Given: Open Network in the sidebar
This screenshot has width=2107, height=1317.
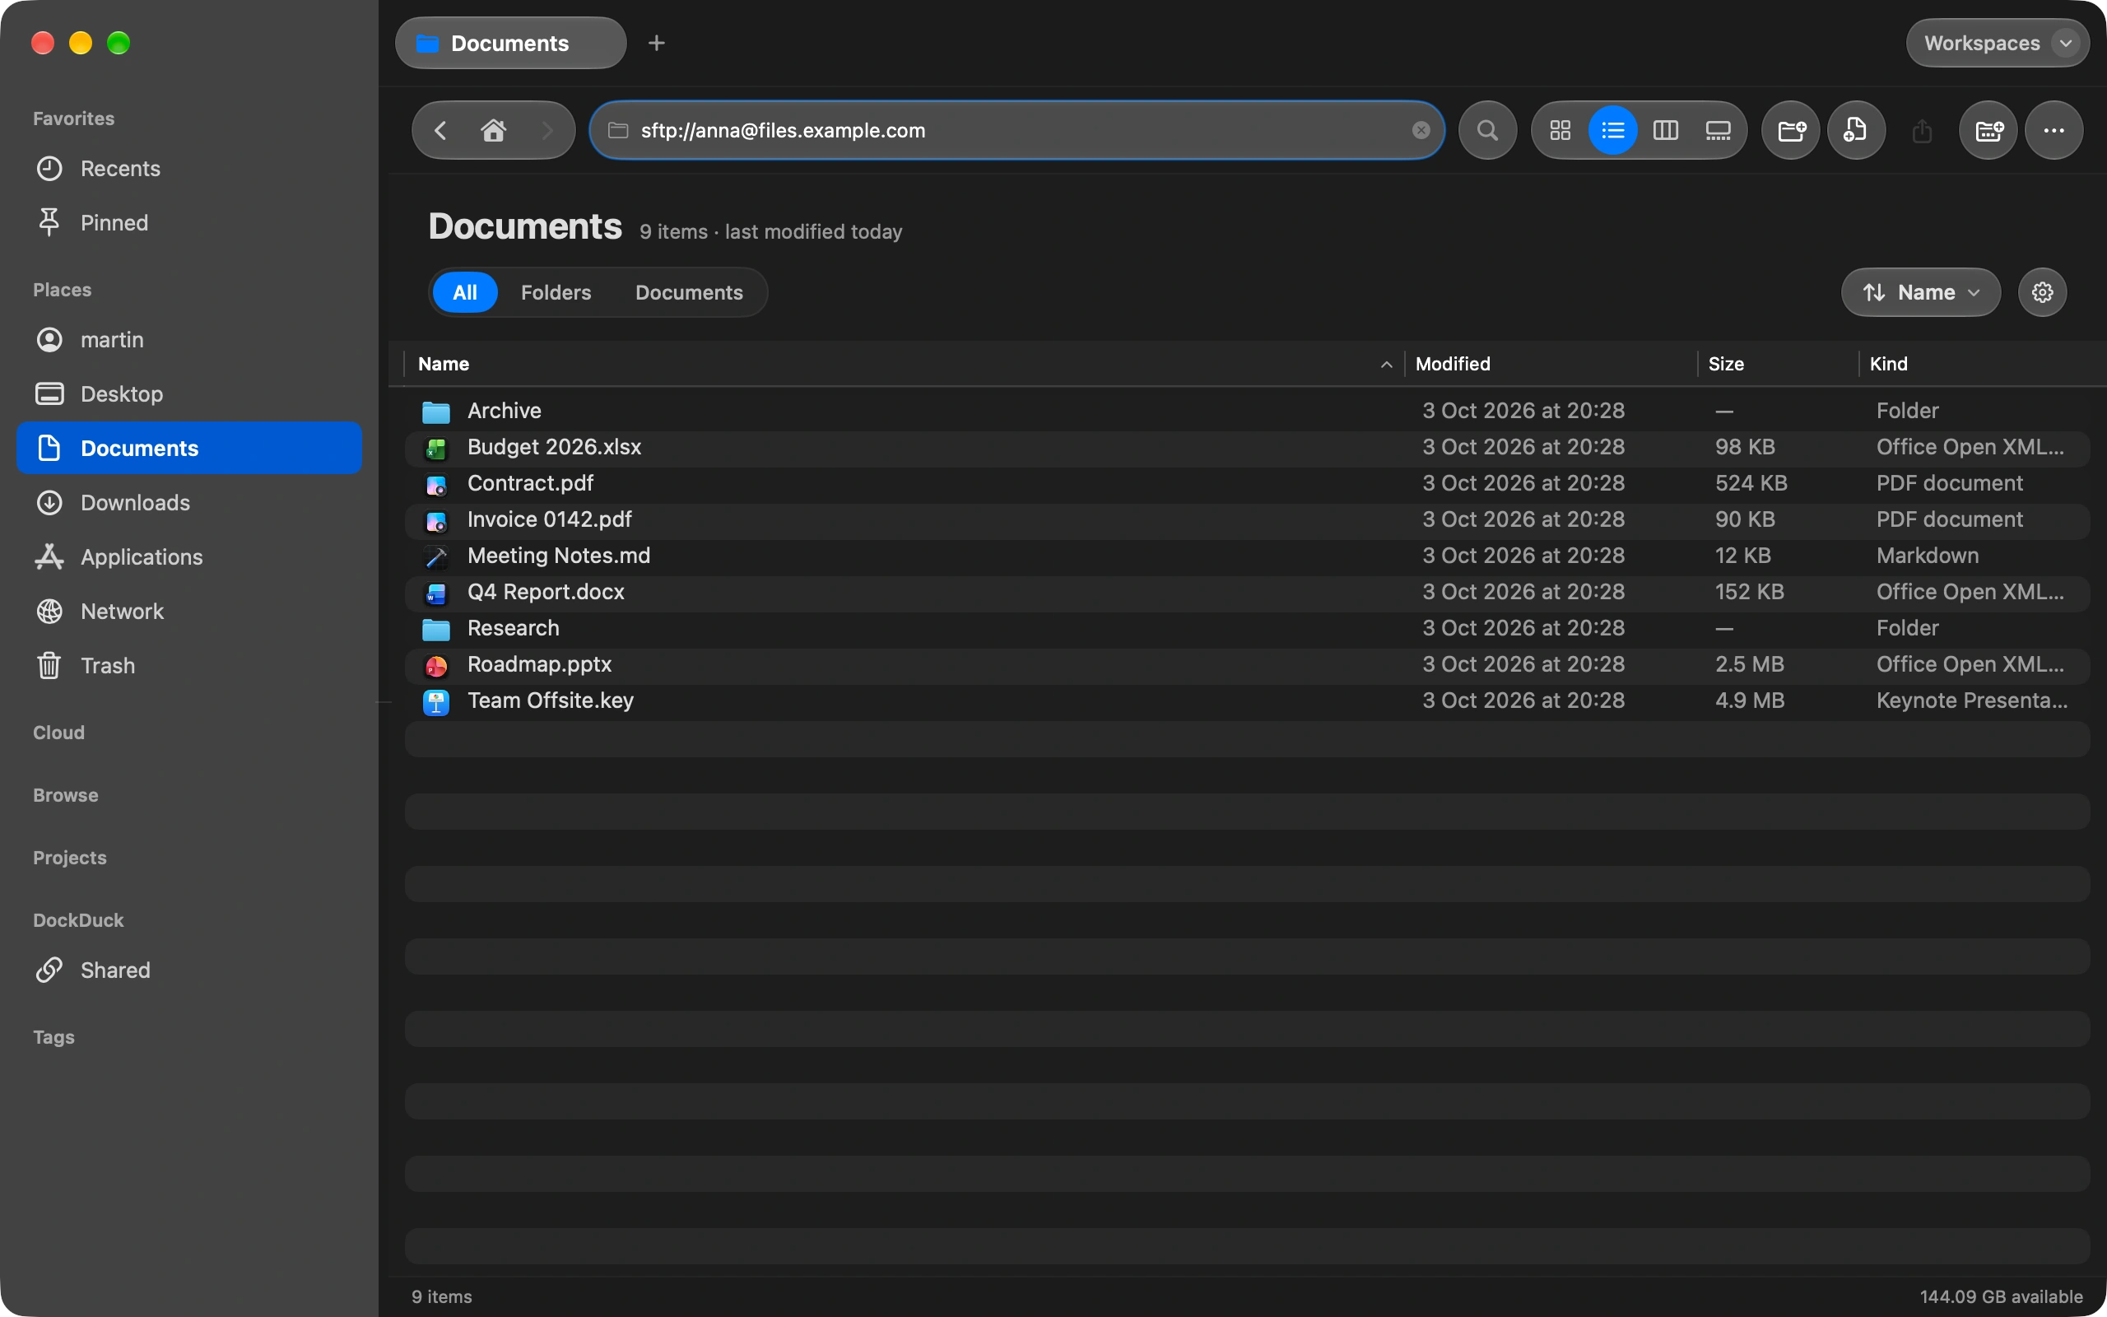Looking at the screenshot, I should coord(189,612).
